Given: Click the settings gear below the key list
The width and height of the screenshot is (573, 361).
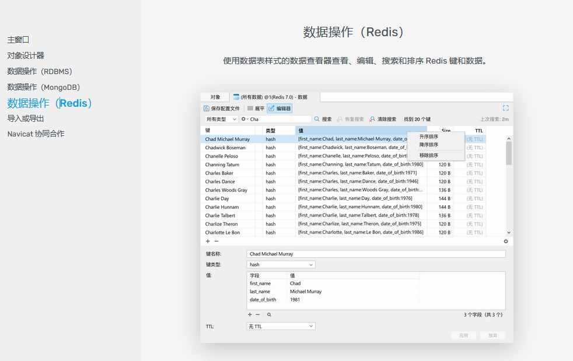Looking at the screenshot, I should 505,241.
